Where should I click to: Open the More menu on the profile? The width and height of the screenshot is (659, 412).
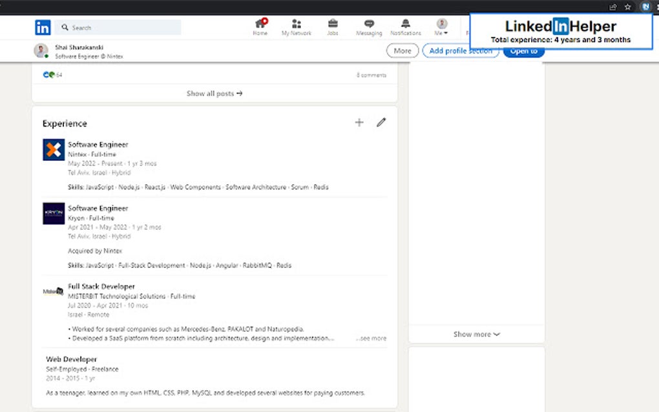tap(402, 49)
